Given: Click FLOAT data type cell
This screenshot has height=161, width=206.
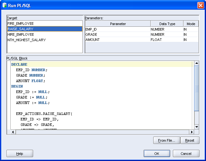Looking at the screenshot, I should click(x=167, y=40).
